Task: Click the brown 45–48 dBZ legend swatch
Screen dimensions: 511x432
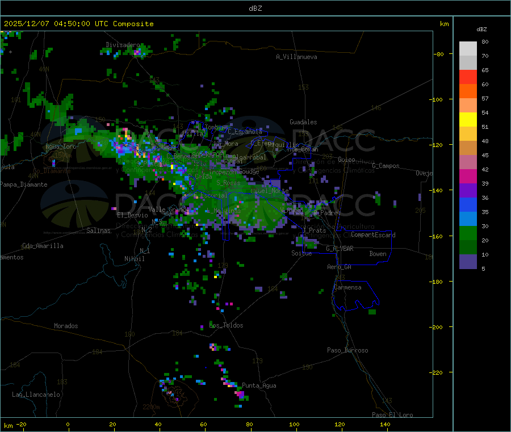Action: [468, 148]
